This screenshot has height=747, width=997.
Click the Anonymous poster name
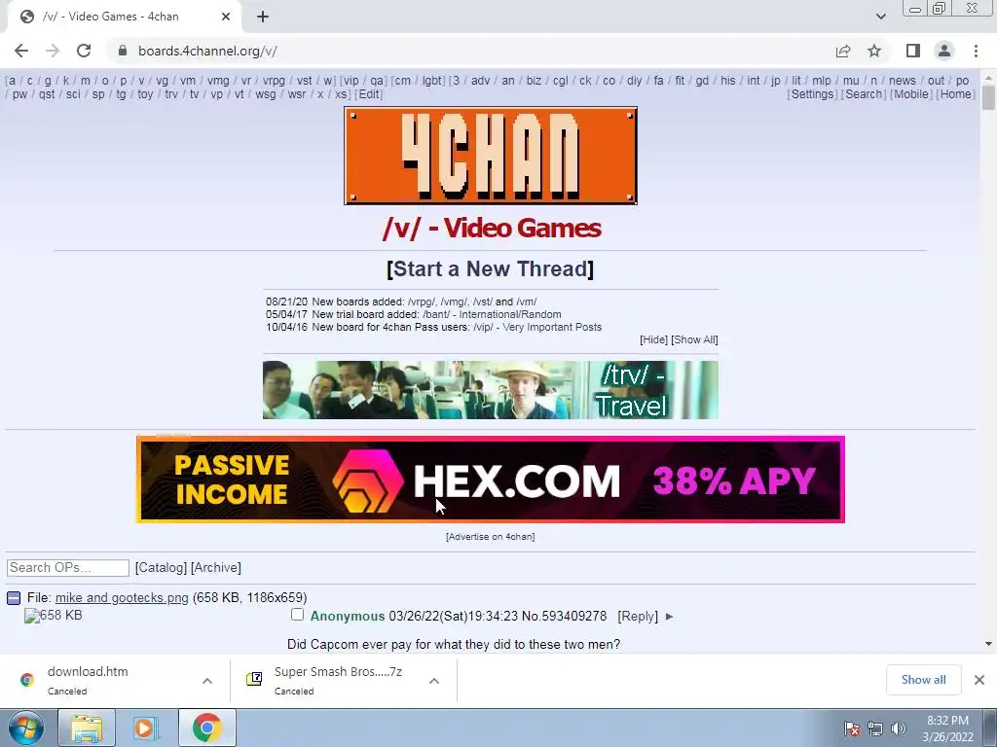coord(348,616)
